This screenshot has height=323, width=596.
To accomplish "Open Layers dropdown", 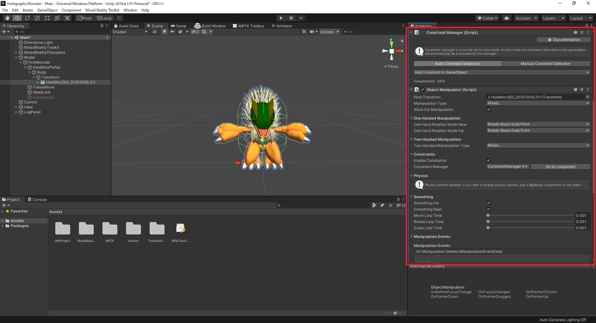I will click(x=553, y=18).
